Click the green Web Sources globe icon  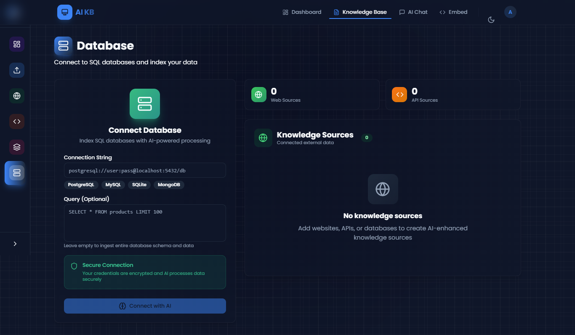click(259, 95)
